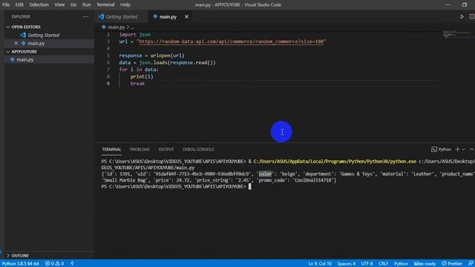Image resolution: width=475 pixels, height=267 pixels.
Task: Run the Python file with play icon
Action: [x=462, y=16]
